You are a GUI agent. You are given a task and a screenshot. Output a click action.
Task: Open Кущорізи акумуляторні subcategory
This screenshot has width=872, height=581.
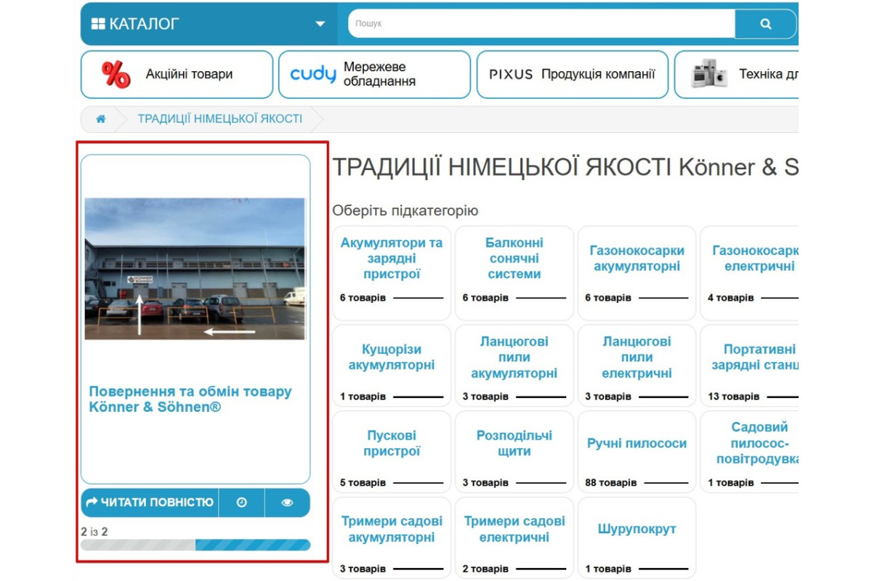click(392, 357)
